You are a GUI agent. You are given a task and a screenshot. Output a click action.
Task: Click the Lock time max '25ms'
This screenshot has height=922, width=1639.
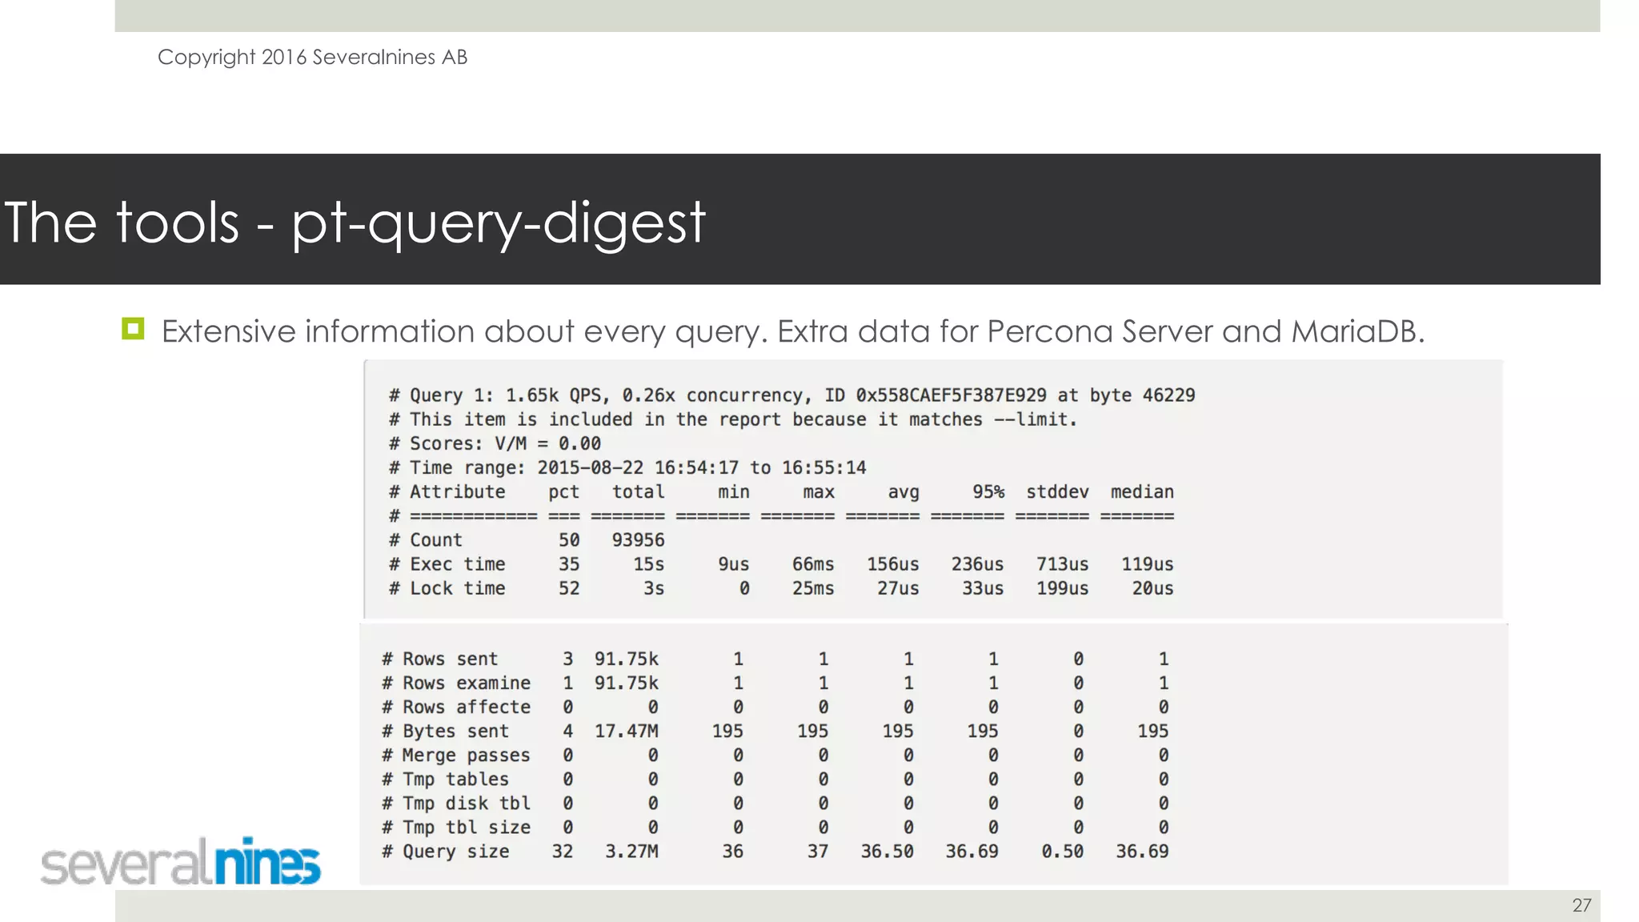[x=813, y=588]
